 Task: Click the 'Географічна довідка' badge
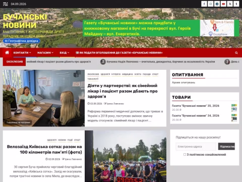pos(22,41)
